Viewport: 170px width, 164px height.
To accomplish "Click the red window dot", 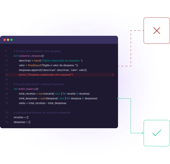I will 5,40.
